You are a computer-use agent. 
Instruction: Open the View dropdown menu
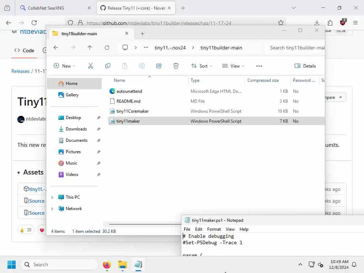pyautogui.click(x=233, y=66)
